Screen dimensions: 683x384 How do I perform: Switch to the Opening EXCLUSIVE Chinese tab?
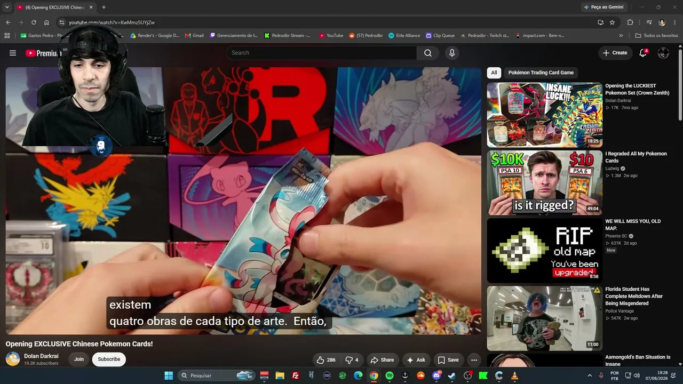55,7
